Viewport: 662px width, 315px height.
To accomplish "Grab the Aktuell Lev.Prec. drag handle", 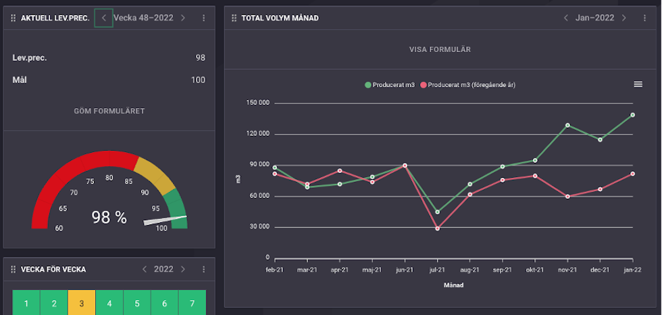I will [13, 18].
